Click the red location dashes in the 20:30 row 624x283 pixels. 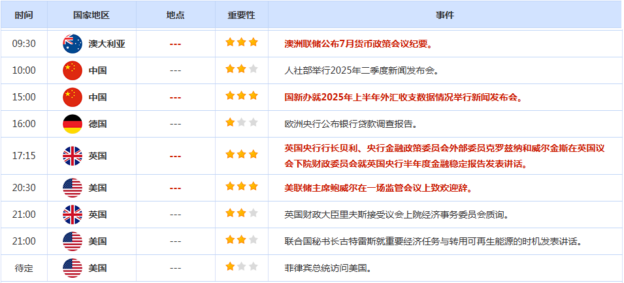pyautogui.click(x=176, y=188)
